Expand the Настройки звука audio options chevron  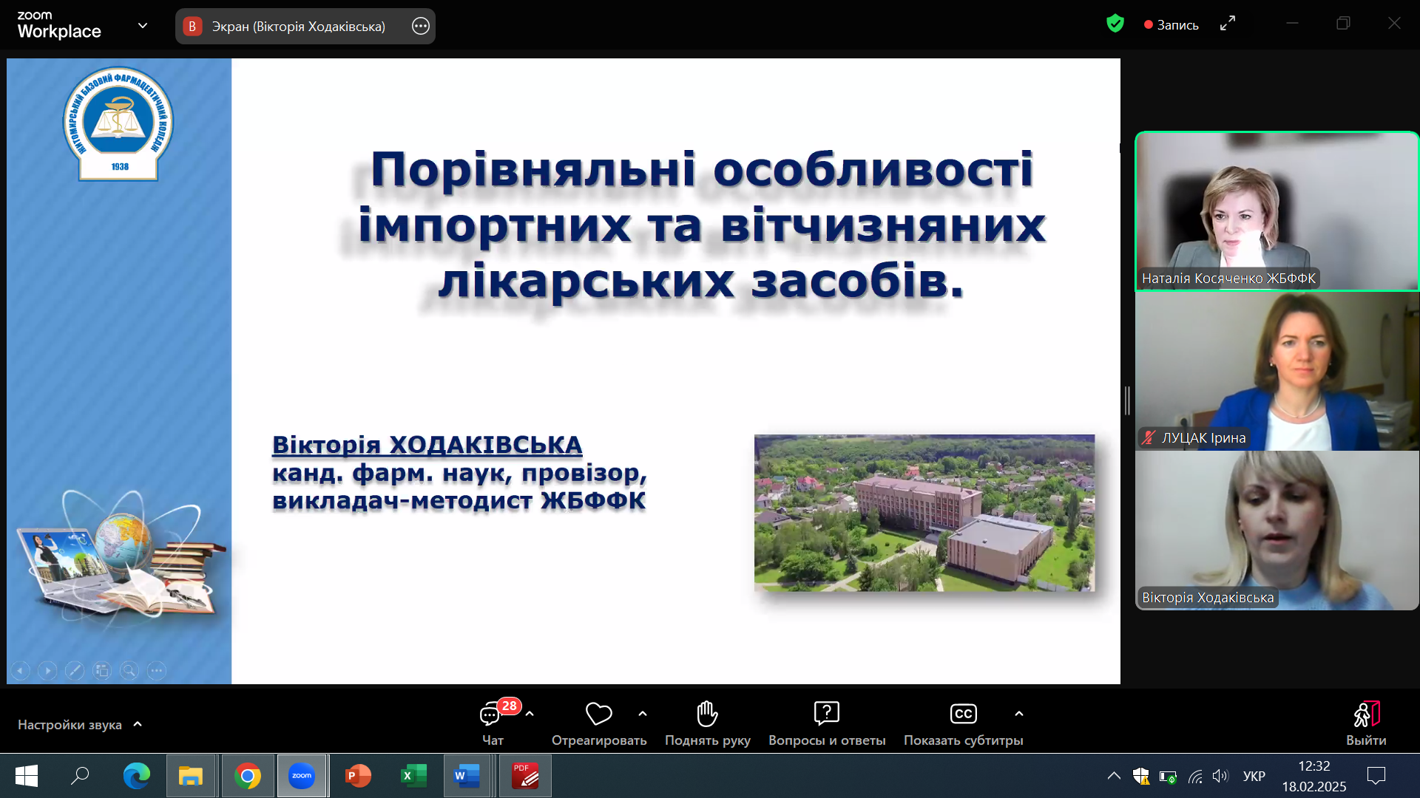[x=138, y=725]
